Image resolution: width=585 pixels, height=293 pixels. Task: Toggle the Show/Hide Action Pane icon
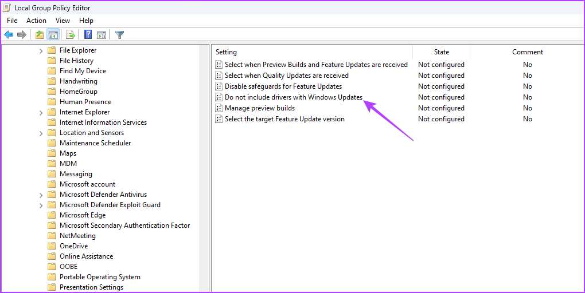pos(102,35)
